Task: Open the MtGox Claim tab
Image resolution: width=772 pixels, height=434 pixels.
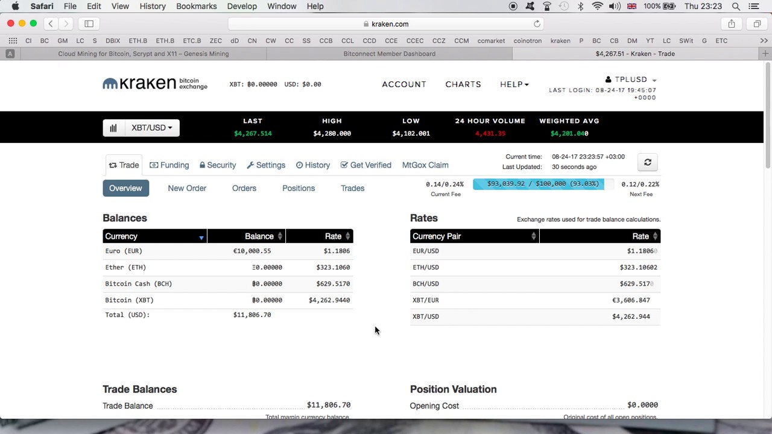Action: (425, 165)
